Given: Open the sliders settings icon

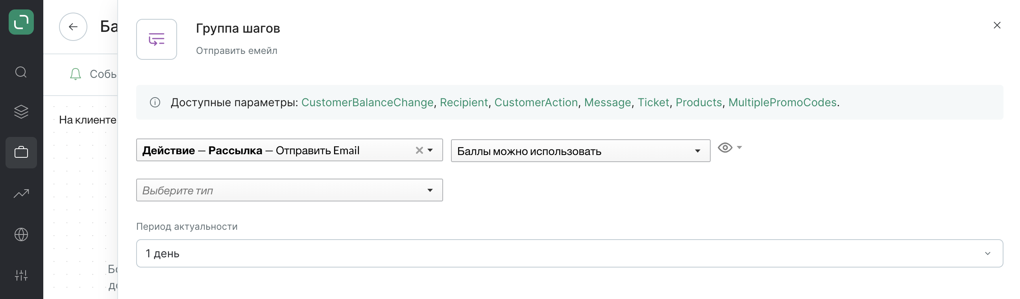Looking at the screenshot, I should click(21, 275).
